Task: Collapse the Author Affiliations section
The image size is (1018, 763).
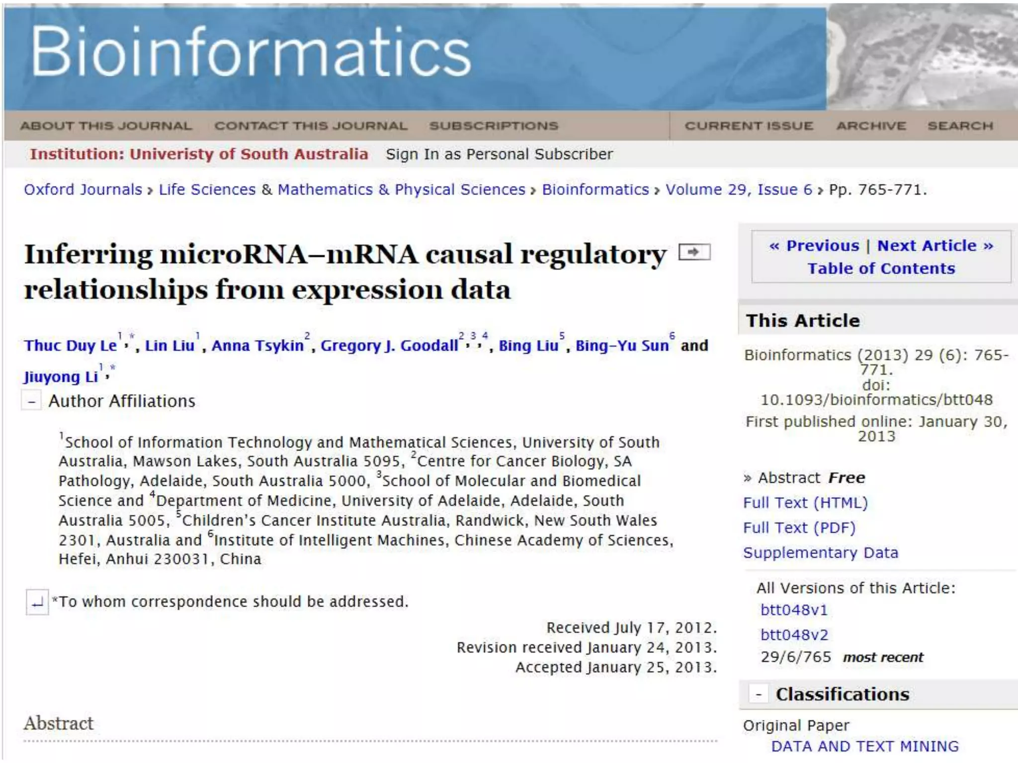Action: click(x=32, y=401)
